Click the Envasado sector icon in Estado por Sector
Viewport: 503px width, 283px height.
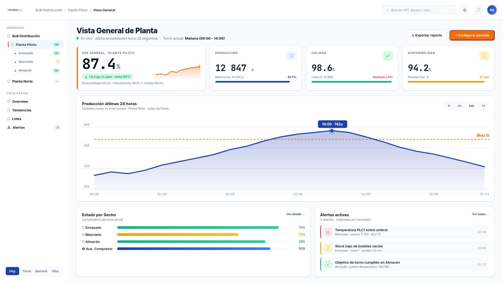[x=83, y=228]
